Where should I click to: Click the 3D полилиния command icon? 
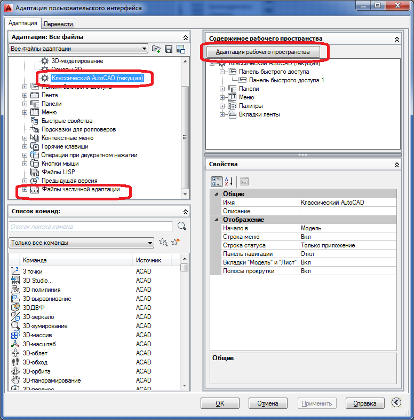click(15, 290)
